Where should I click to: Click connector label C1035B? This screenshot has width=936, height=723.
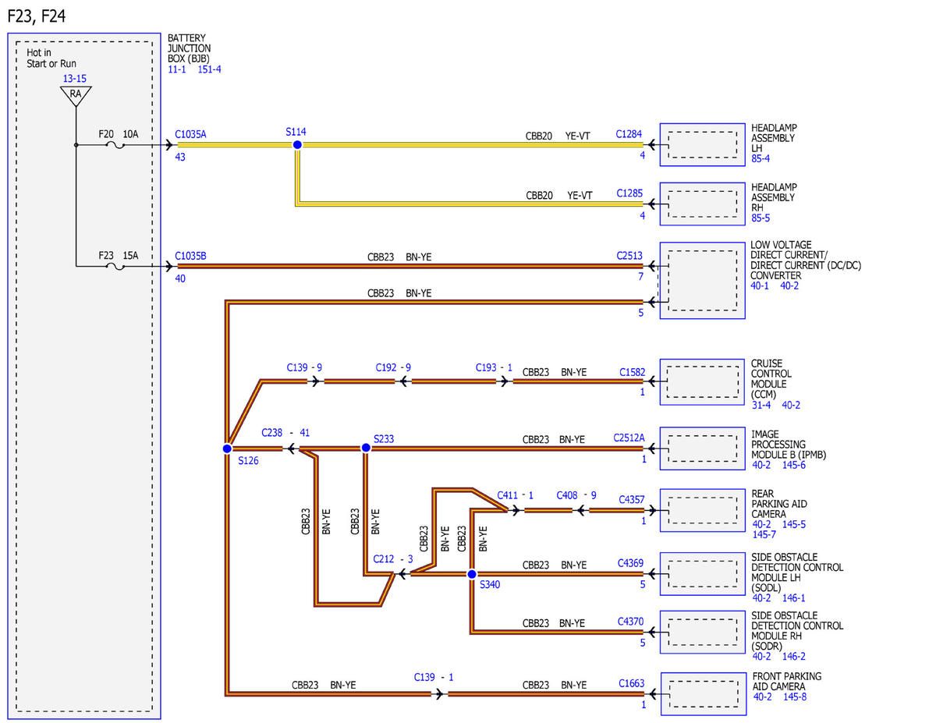191,255
